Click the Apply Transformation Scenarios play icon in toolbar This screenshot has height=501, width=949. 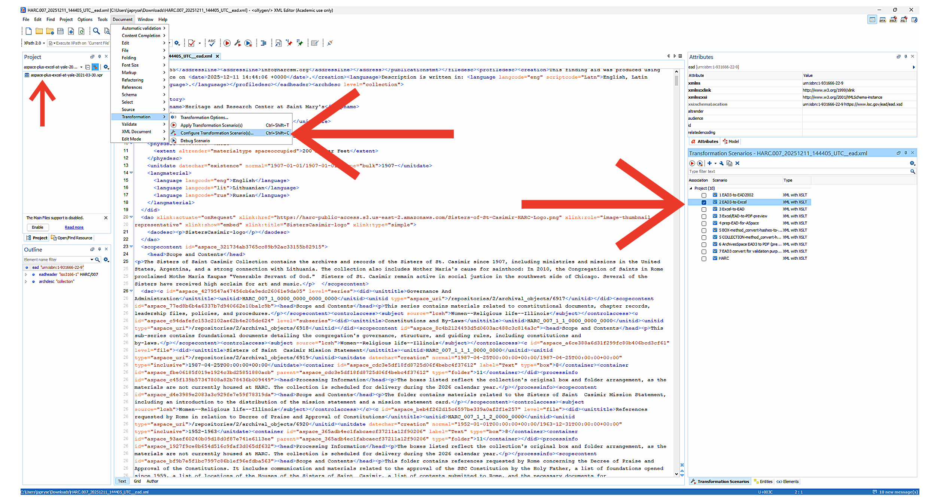coord(227,43)
